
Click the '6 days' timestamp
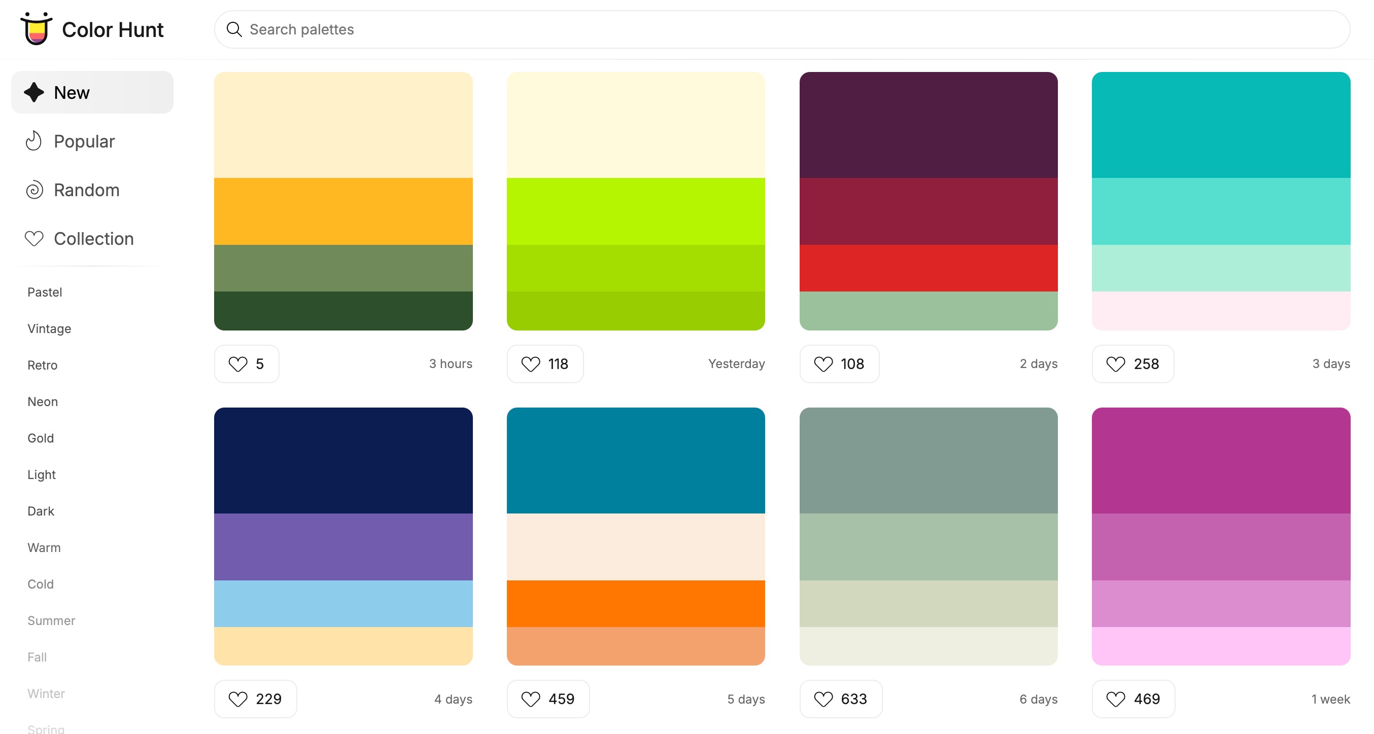pos(1039,699)
